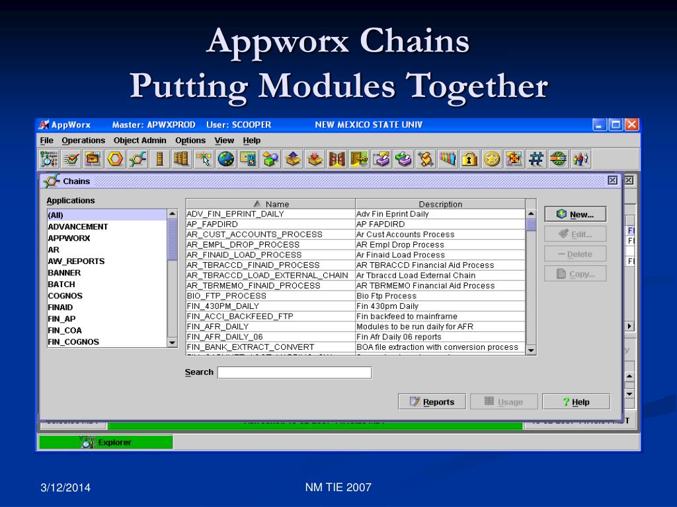
Task: Click the colorful row of people icon
Action: pos(448,159)
